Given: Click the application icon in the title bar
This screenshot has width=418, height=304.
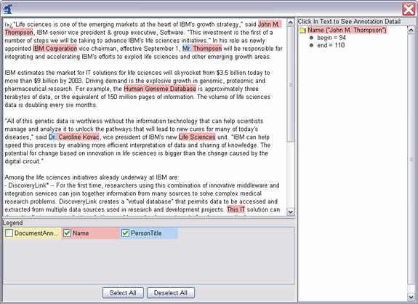Looking at the screenshot, I should click(8, 9).
